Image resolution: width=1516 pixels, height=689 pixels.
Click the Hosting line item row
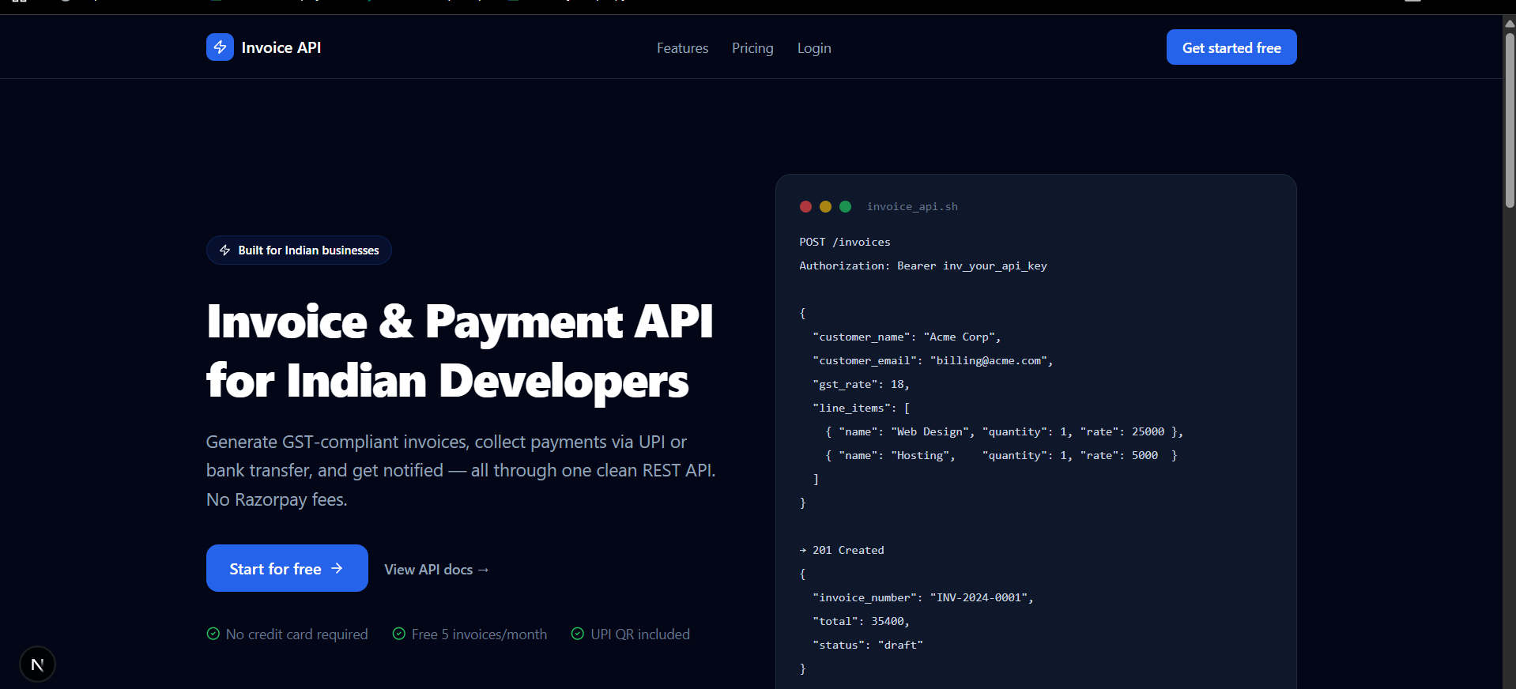1001,455
